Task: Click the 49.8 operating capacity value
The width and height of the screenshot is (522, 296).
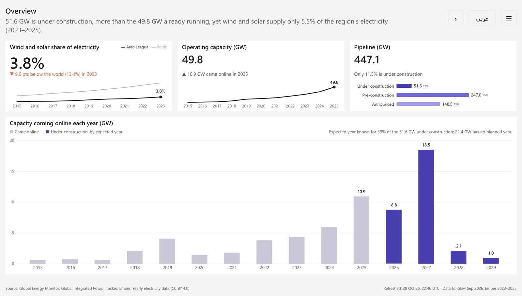Action: pyautogui.click(x=192, y=60)
